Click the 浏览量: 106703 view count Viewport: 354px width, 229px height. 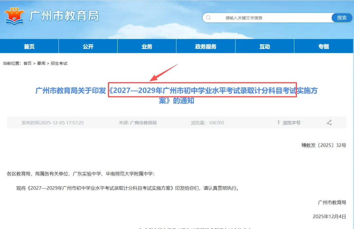click(207, 123)
